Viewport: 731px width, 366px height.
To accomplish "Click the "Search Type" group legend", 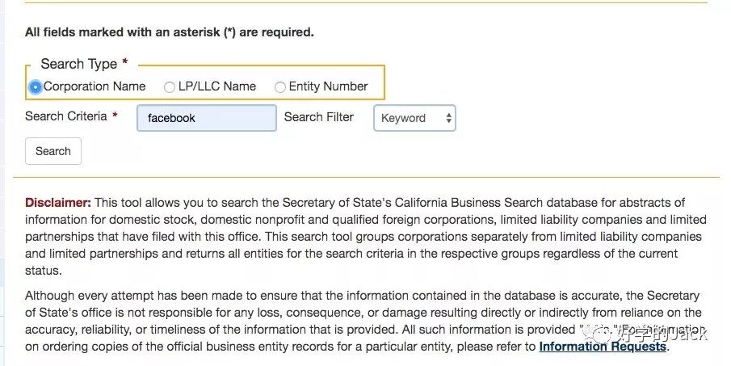I will [x=79, y=64].
